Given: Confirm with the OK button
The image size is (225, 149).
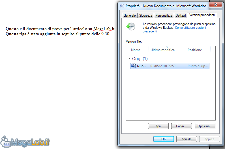Looking at the screenshot, I should 164,139.
